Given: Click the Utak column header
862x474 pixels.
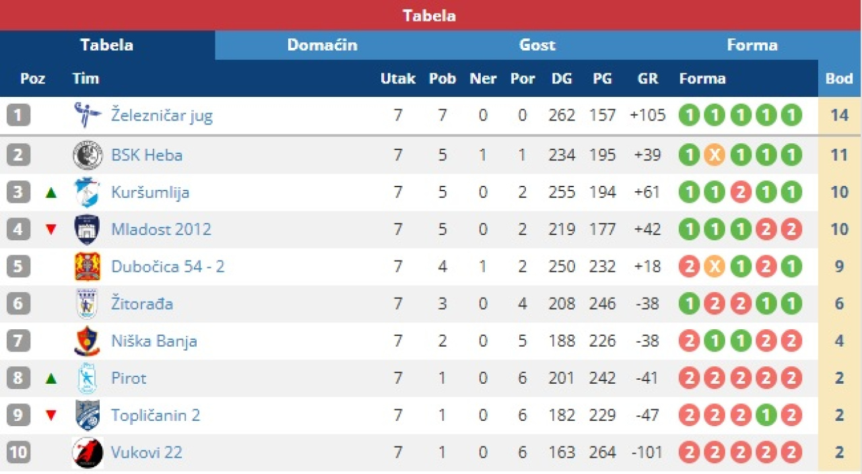Looking at the screenshot, I should pos(398,79).
